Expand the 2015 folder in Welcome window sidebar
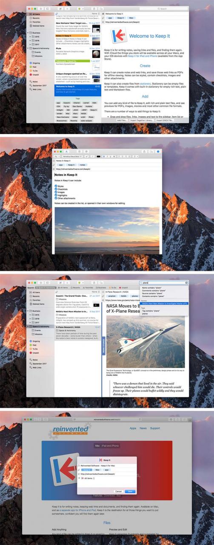 (30, 37)
